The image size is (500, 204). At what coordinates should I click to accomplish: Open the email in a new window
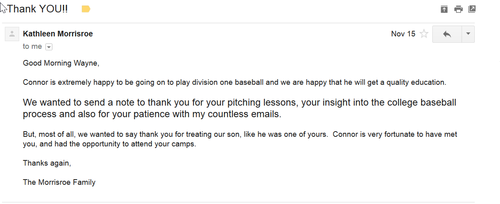tap(472, 9)
